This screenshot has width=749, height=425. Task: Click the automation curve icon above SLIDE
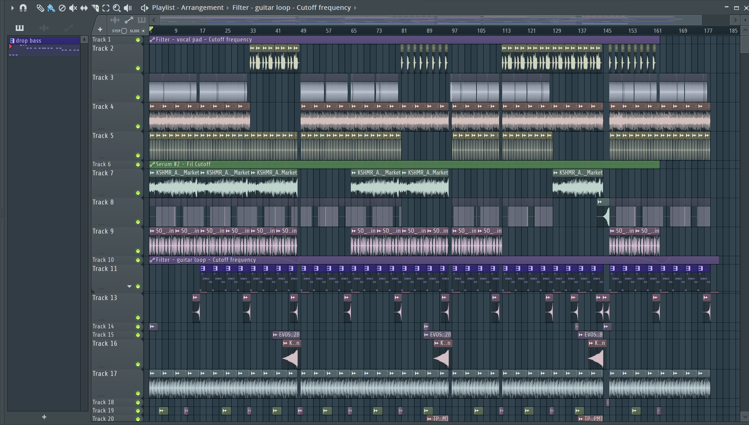tap(129, 20)
